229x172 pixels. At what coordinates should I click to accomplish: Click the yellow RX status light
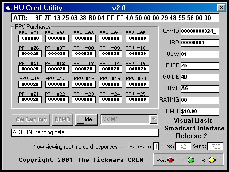click(212, 160)
